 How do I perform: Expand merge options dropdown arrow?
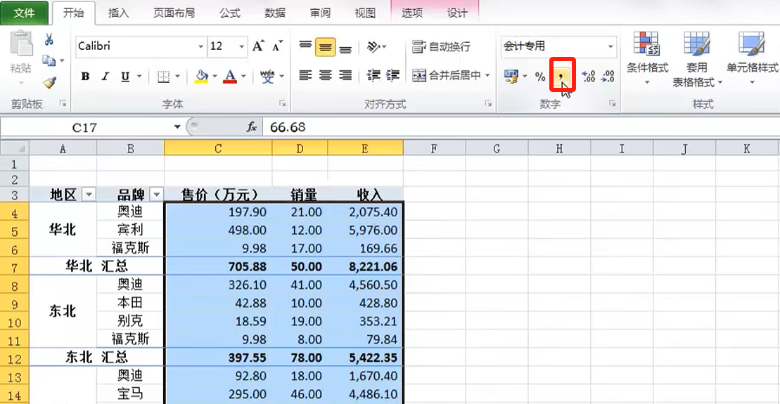[487, 76]
